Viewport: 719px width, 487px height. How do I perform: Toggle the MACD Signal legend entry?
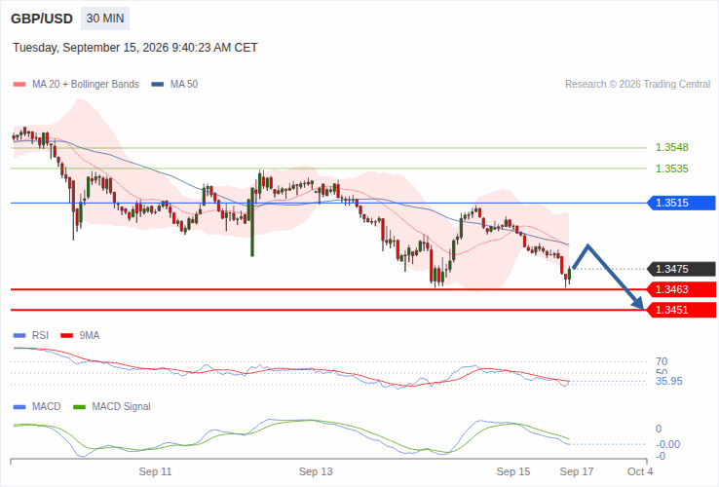point(112,407)
